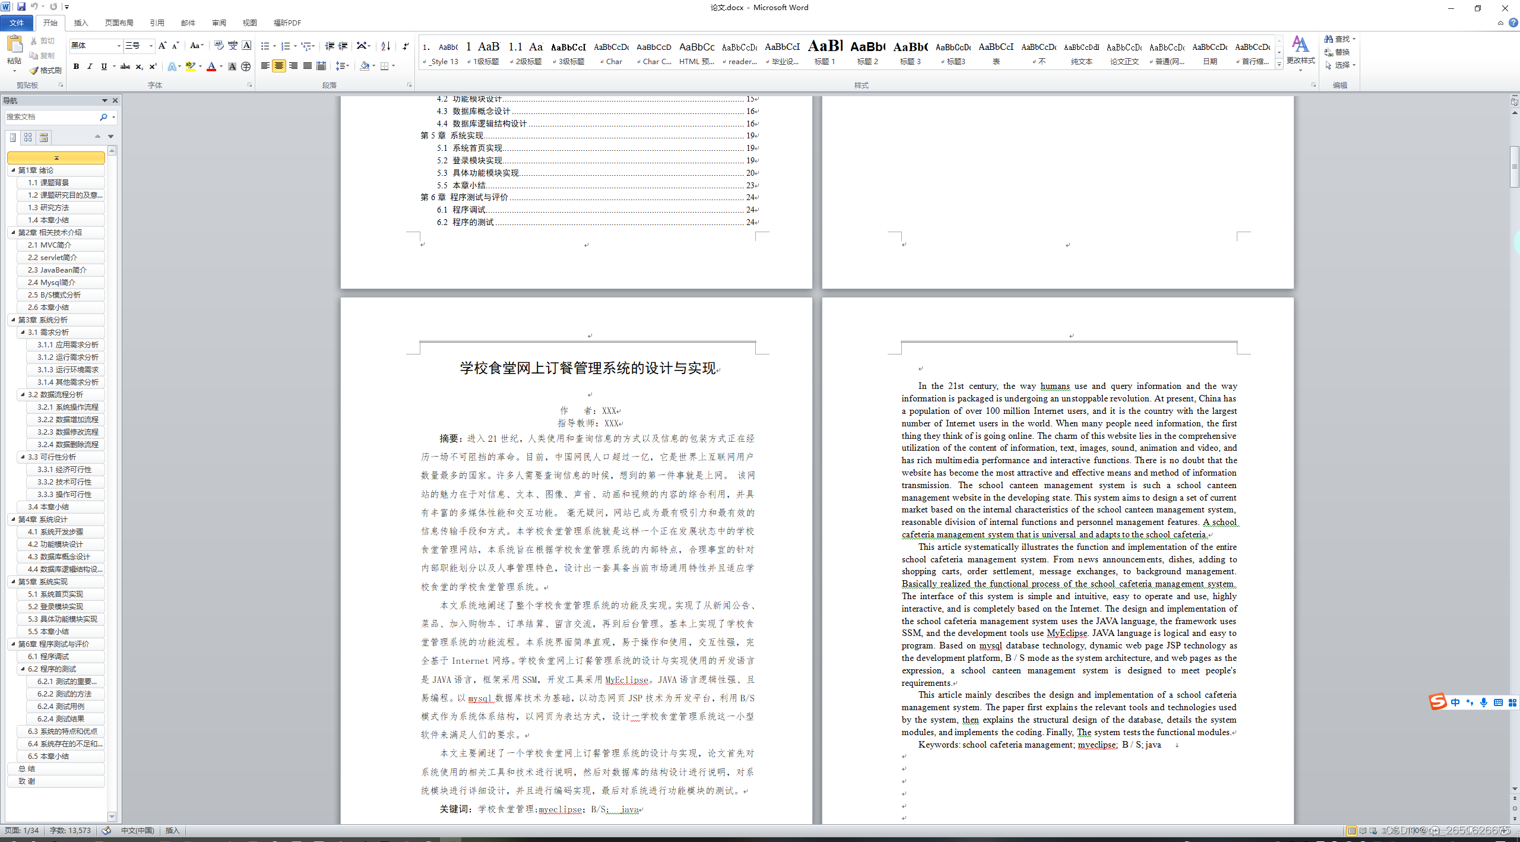Apply the 标题 1 style
This screenshot has width=1520, height=842.
coord(825,52)
